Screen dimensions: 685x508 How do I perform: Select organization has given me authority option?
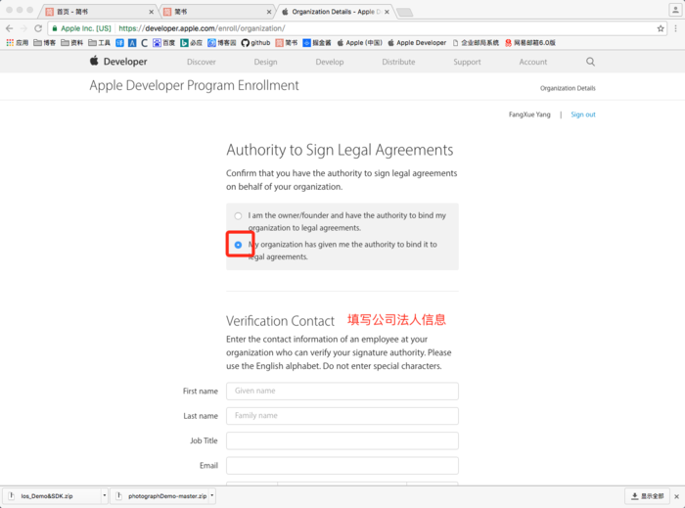[238, 245]
